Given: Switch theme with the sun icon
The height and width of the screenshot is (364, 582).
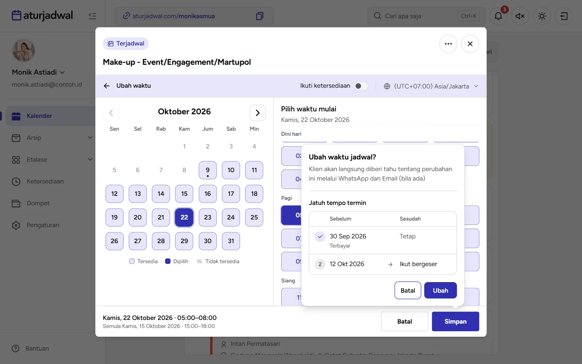Looking at the screenshot, I should point(542,16).
